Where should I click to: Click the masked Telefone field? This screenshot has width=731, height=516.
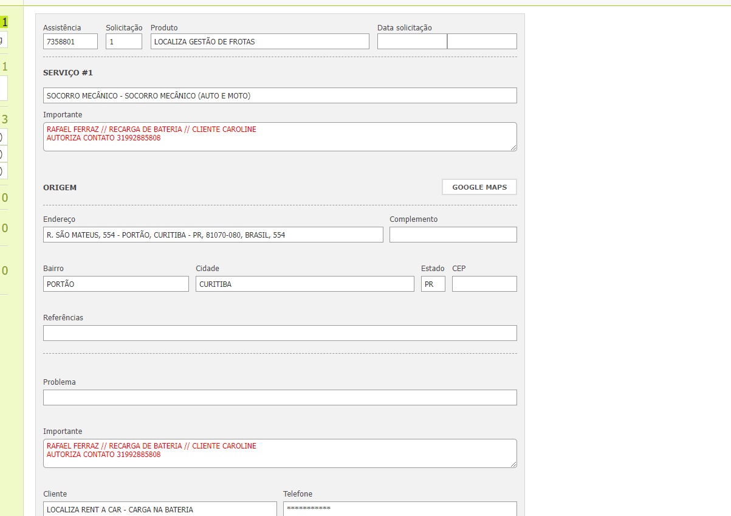(400, 509)
